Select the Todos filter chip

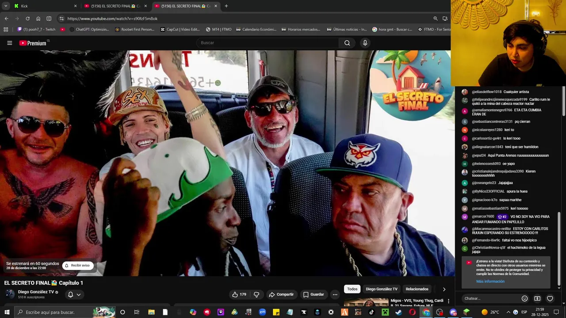pyautogui.click(x=352, y=289)
